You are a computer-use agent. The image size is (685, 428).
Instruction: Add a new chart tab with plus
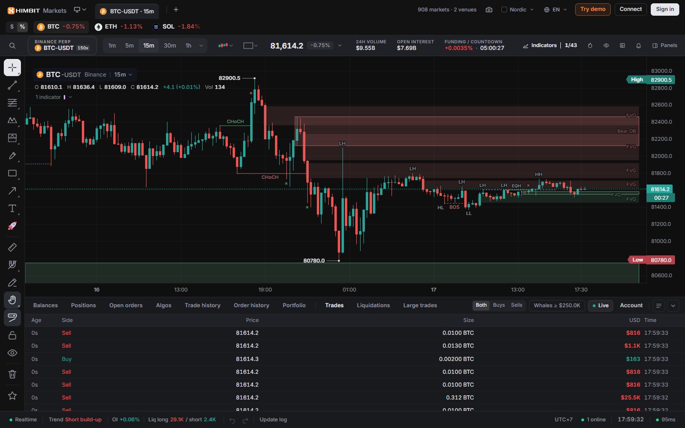point(176,10)
